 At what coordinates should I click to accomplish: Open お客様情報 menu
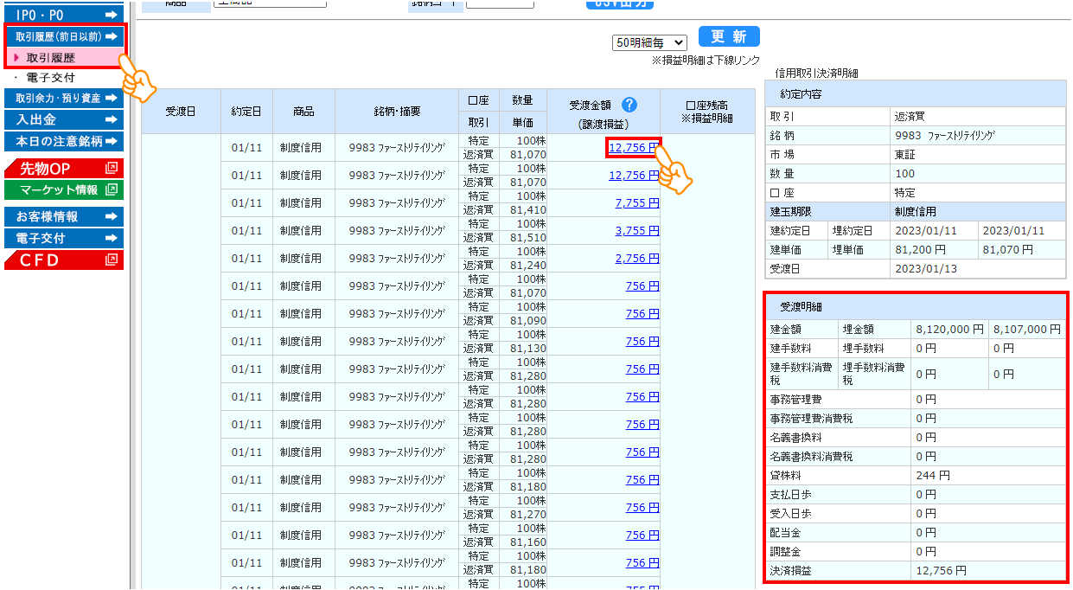coord(64,216)
